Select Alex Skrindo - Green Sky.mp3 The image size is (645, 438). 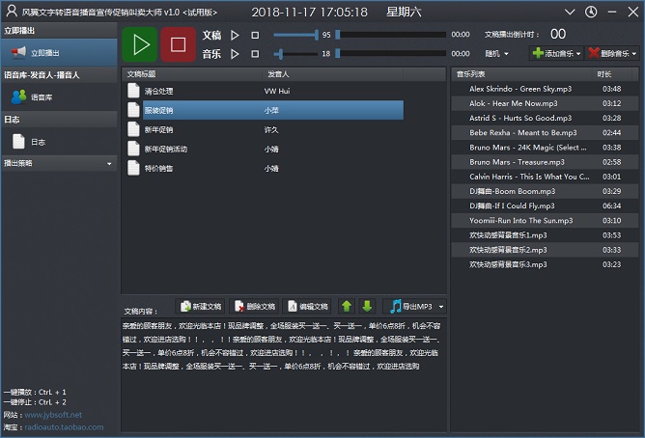pos(545,89)
